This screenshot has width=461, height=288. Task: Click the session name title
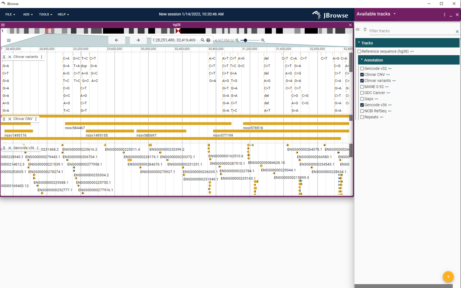tap(191, 14)
